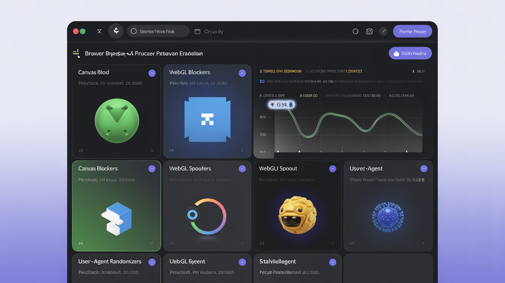The height and width of the screenshot is (283, 505).
Task: Click the 'Usver-Agent' card title
Action: point(366,168)
